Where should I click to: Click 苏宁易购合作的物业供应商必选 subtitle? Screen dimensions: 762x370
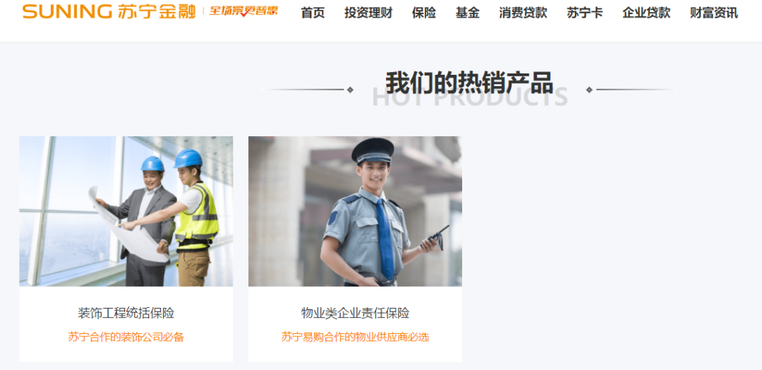[355, 337]
